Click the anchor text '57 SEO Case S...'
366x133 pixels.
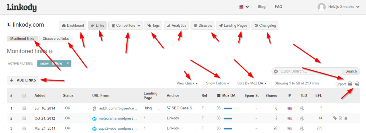coord(181,108)
